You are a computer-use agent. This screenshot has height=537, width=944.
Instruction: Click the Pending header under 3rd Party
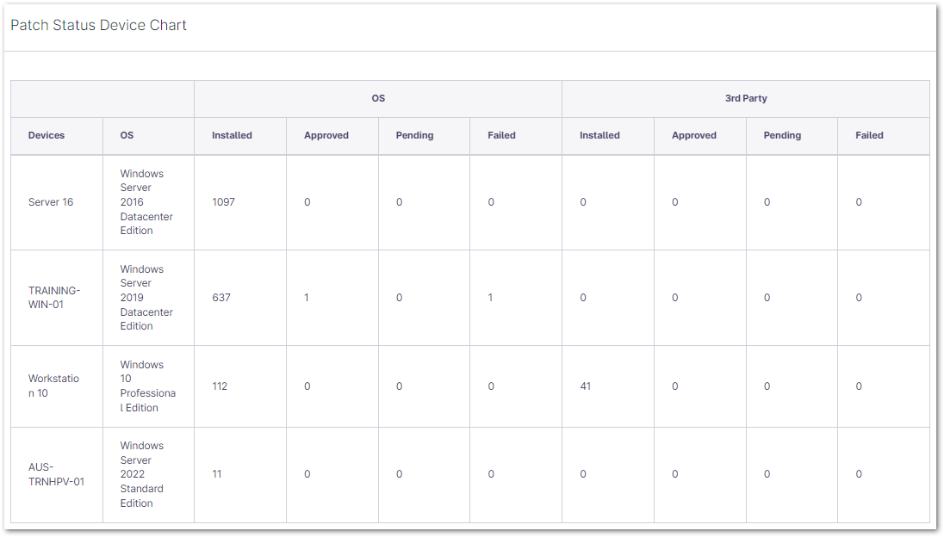[782, 135]
